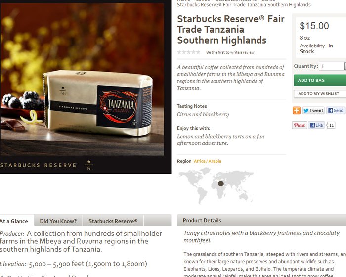Click the Starbucks Reserve R star logo
This screenshot has height=277, width=346.
89,165
